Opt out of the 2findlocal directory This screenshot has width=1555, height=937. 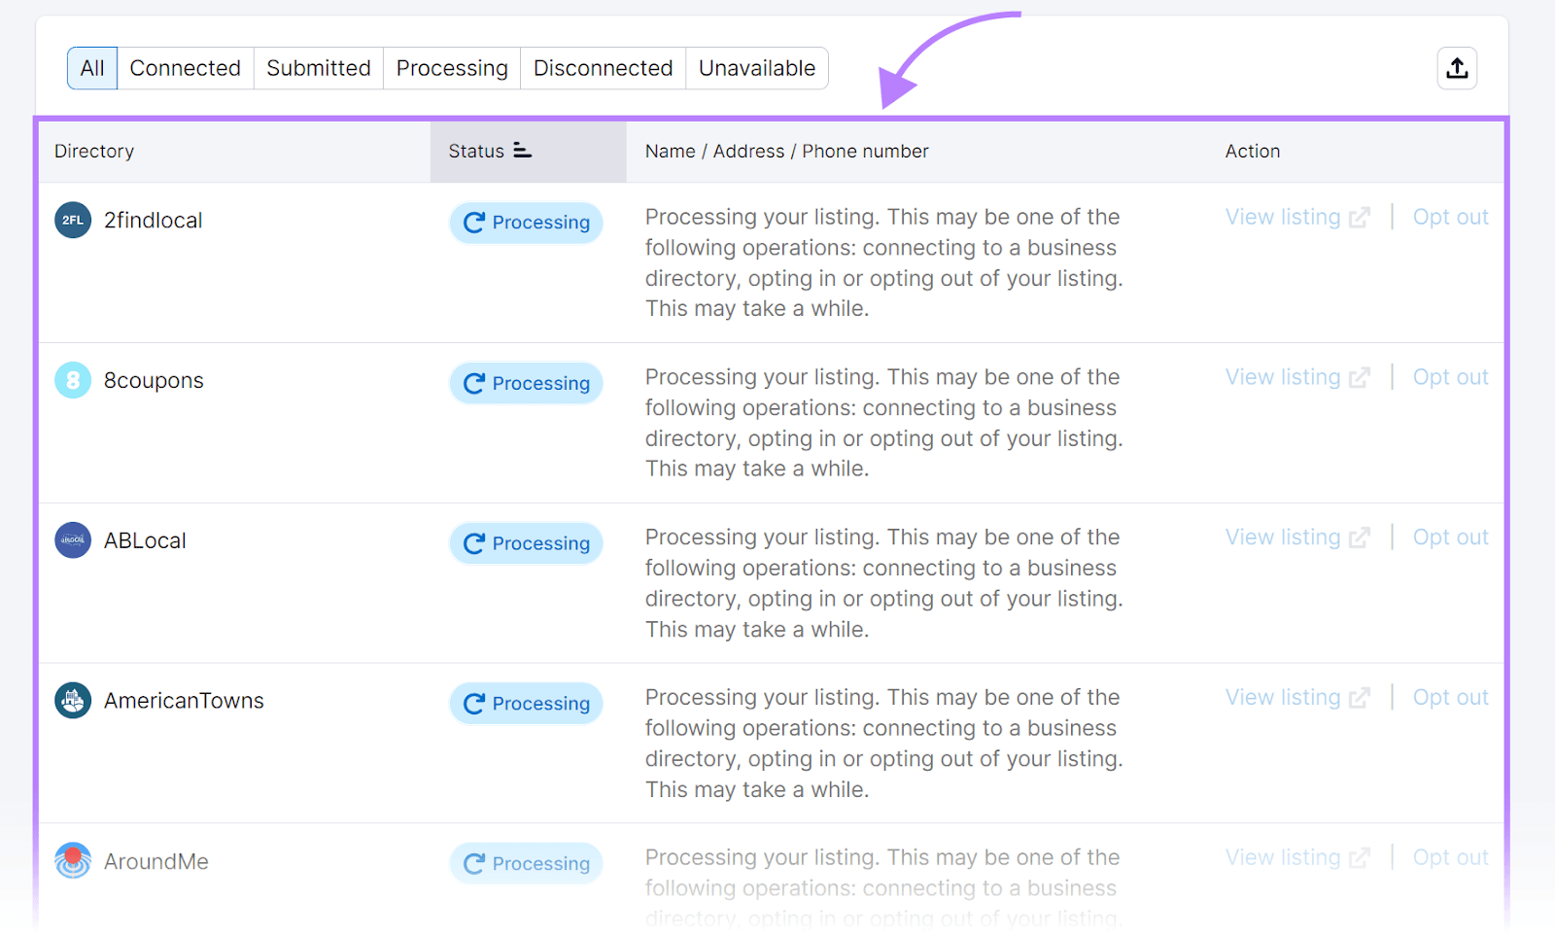pos(1450,217)
